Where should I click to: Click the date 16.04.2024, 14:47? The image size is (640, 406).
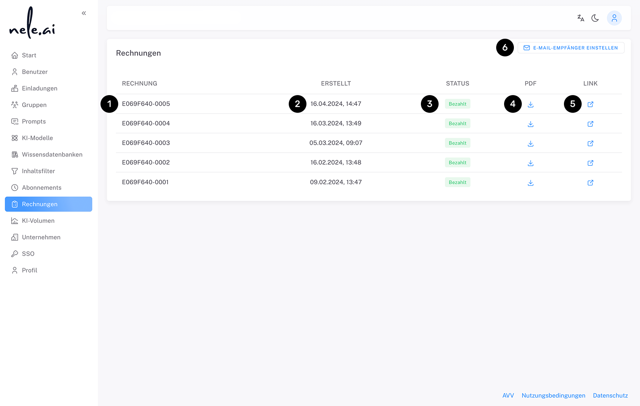[x=336, y=104]
